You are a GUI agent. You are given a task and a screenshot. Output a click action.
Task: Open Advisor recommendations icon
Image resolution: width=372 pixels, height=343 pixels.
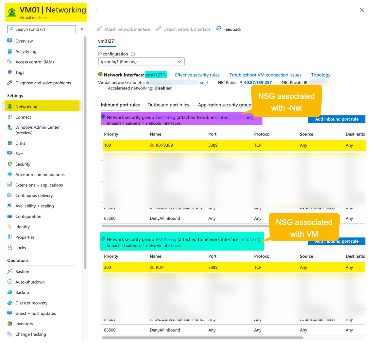point(10,174)
